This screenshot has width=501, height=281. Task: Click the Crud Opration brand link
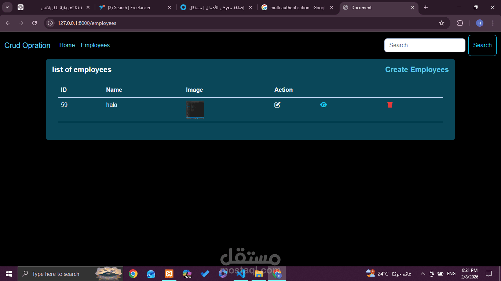28,45
